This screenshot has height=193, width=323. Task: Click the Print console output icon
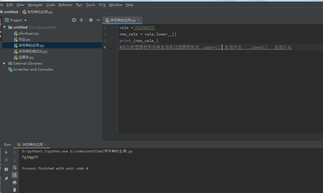point(14,182)
